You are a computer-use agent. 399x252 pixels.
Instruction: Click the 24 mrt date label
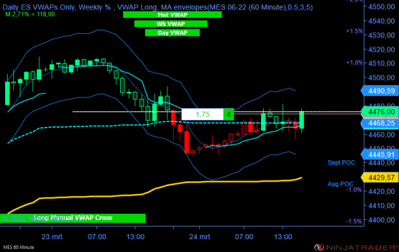(x=199, y=237)
